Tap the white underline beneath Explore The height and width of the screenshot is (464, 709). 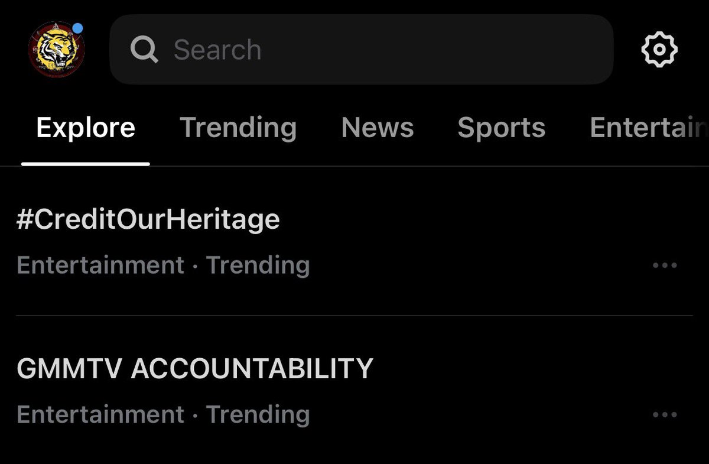[86, 164]
